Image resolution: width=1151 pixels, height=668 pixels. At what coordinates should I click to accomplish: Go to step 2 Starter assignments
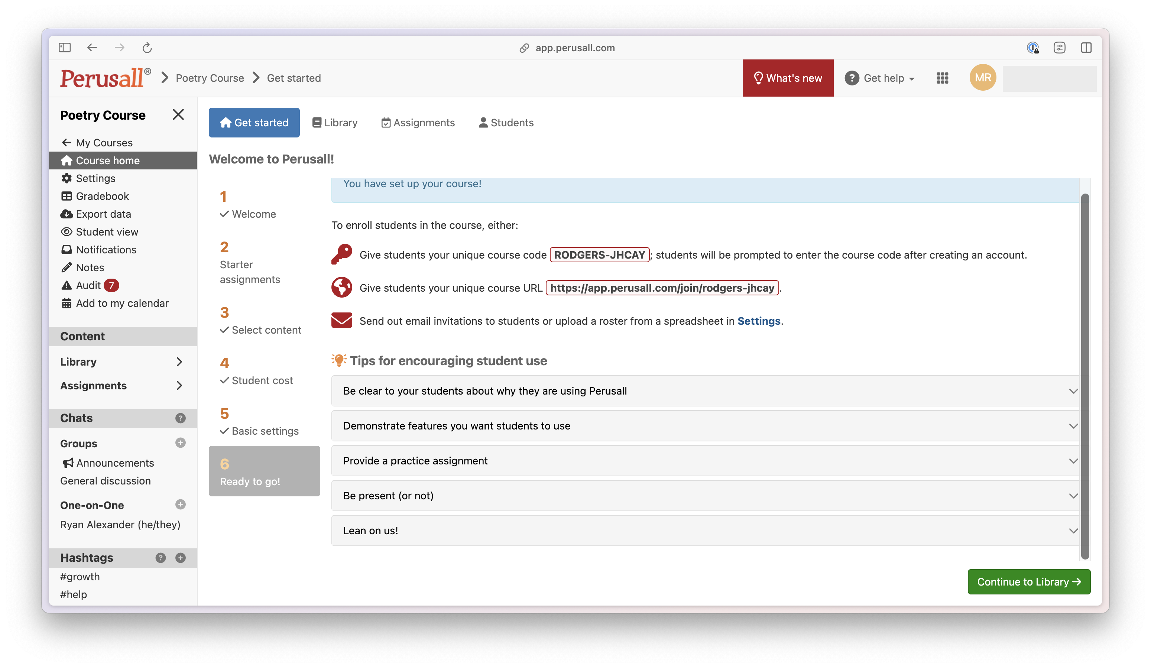(x=264, y=263)
